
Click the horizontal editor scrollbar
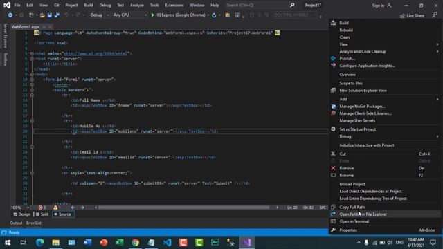click(x=183, y=207)
